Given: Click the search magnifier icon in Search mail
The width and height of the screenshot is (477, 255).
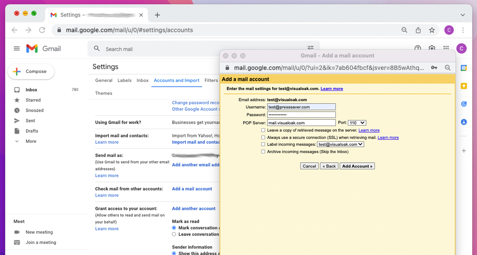Looking at the screenshot, I should click(x=97, y=49).
